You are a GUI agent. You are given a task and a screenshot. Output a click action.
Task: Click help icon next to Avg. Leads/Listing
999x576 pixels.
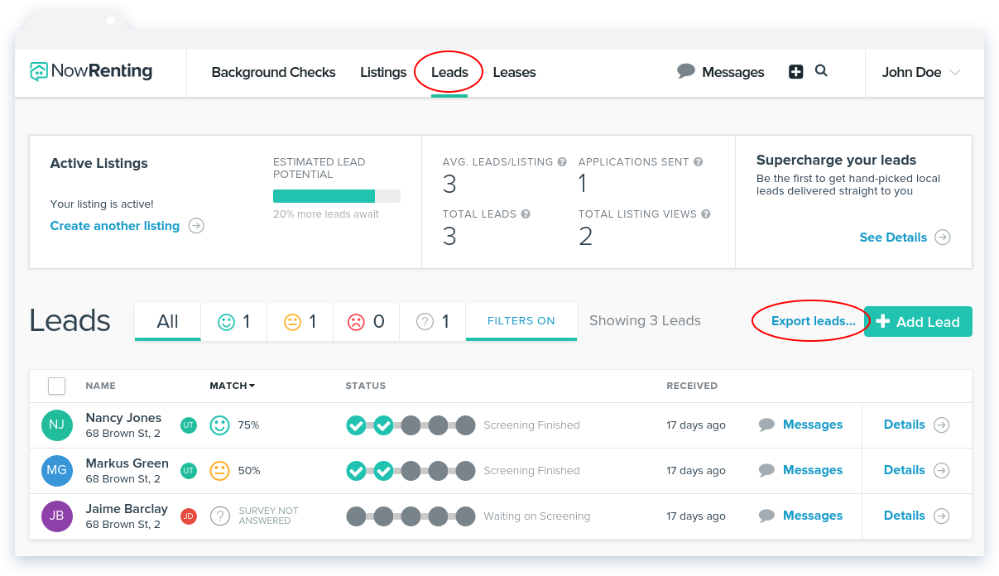tap(562, 162)
